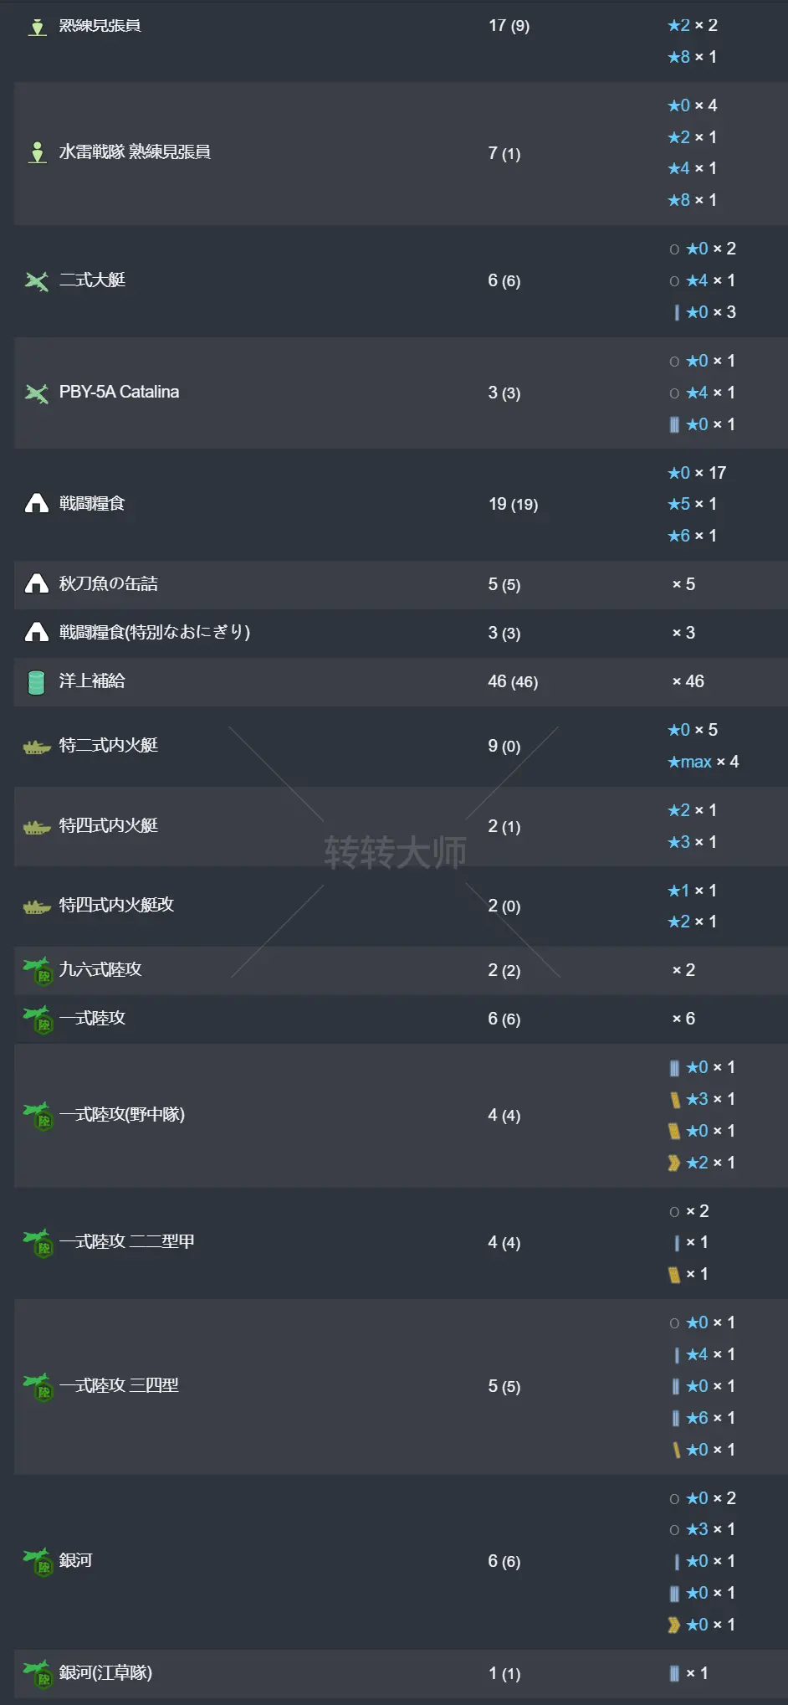Viewport: 788px width, 1705px height.
Task: Click the ★0 × 17 entry of 戦闘糧食
Action: [697, 473]
